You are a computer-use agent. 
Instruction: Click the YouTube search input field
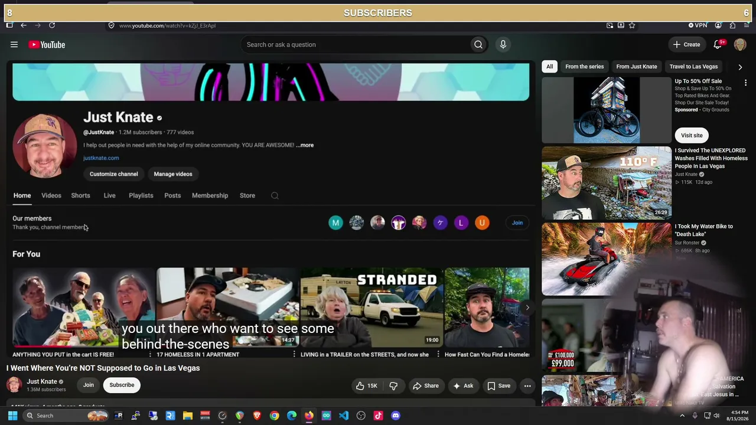(x=354, y=45)
